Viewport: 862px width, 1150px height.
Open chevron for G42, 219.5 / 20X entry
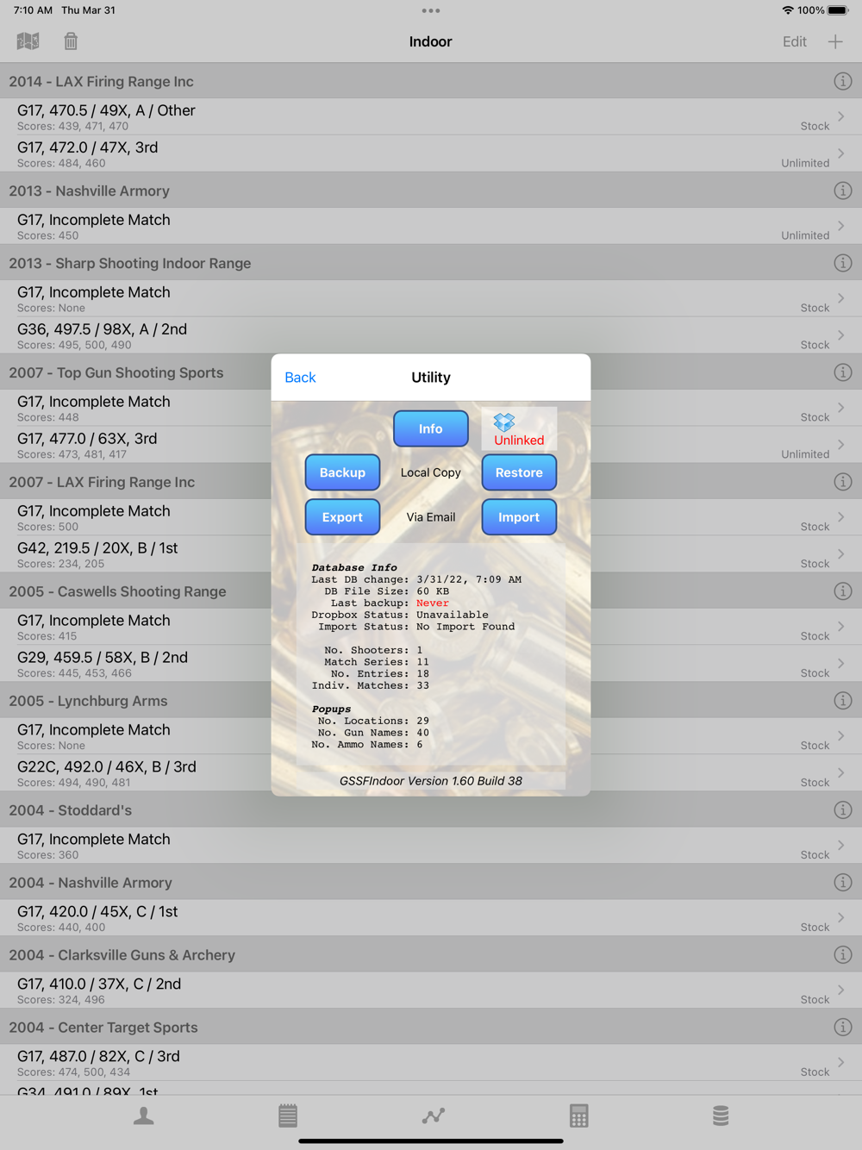[x=840, y=554]
